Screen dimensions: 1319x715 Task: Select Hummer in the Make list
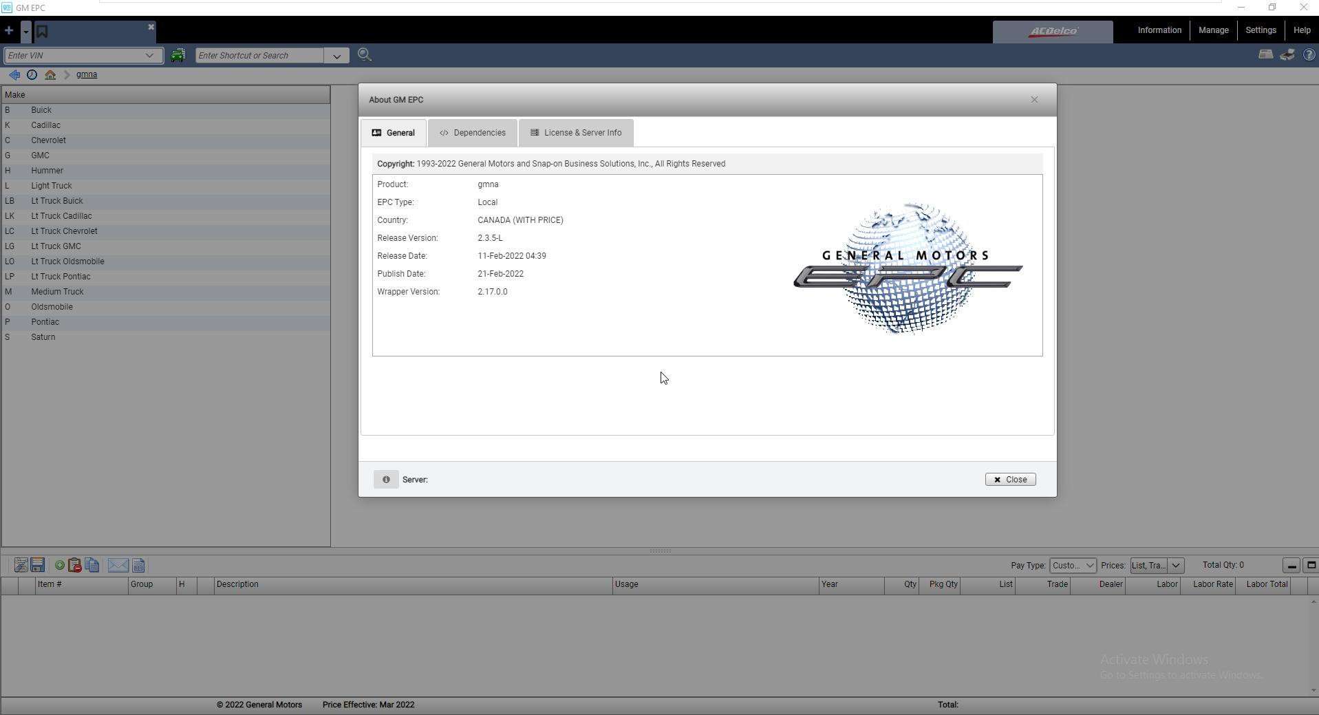(x=166, y=171)
